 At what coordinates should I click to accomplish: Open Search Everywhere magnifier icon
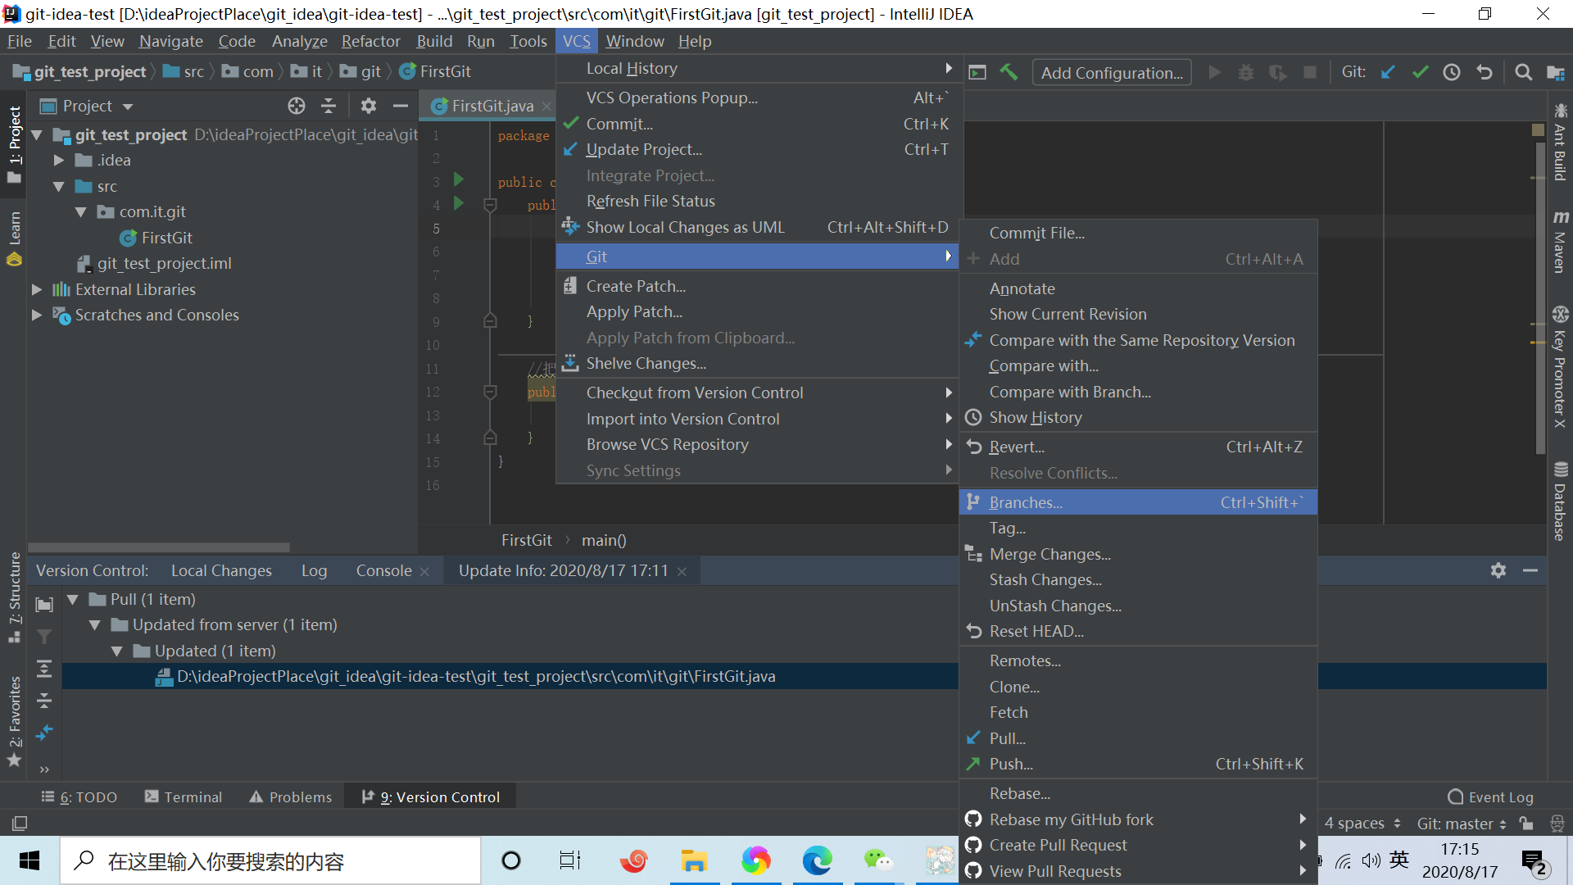pyautogui.click(x=1523, y=72)
